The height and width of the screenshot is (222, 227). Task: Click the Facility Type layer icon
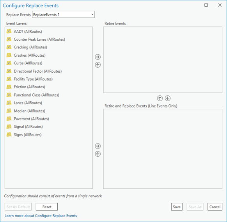[9, 79]
